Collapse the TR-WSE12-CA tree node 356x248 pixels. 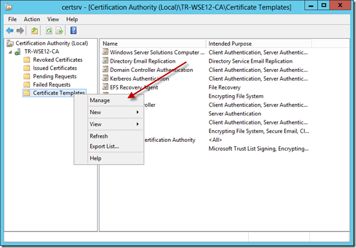tap(9, 51)
